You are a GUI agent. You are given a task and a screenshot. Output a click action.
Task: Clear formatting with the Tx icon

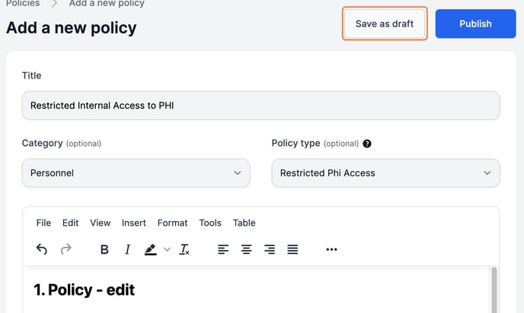click(x=184, y=249)
